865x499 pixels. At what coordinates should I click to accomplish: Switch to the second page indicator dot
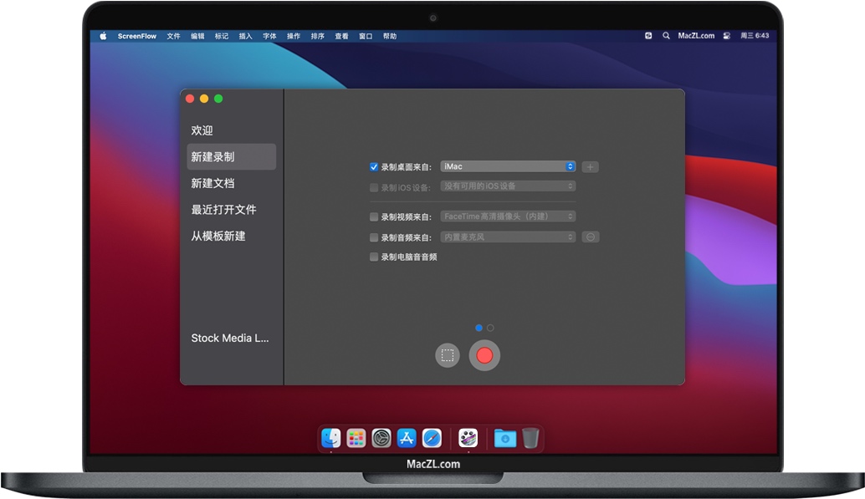point(490,328)
